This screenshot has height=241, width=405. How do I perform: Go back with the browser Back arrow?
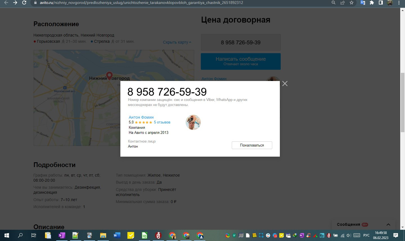tap(6, 3)
